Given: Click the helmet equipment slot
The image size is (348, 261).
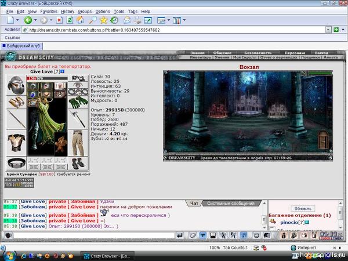Looking at the screenshot, I should (16, 85).
